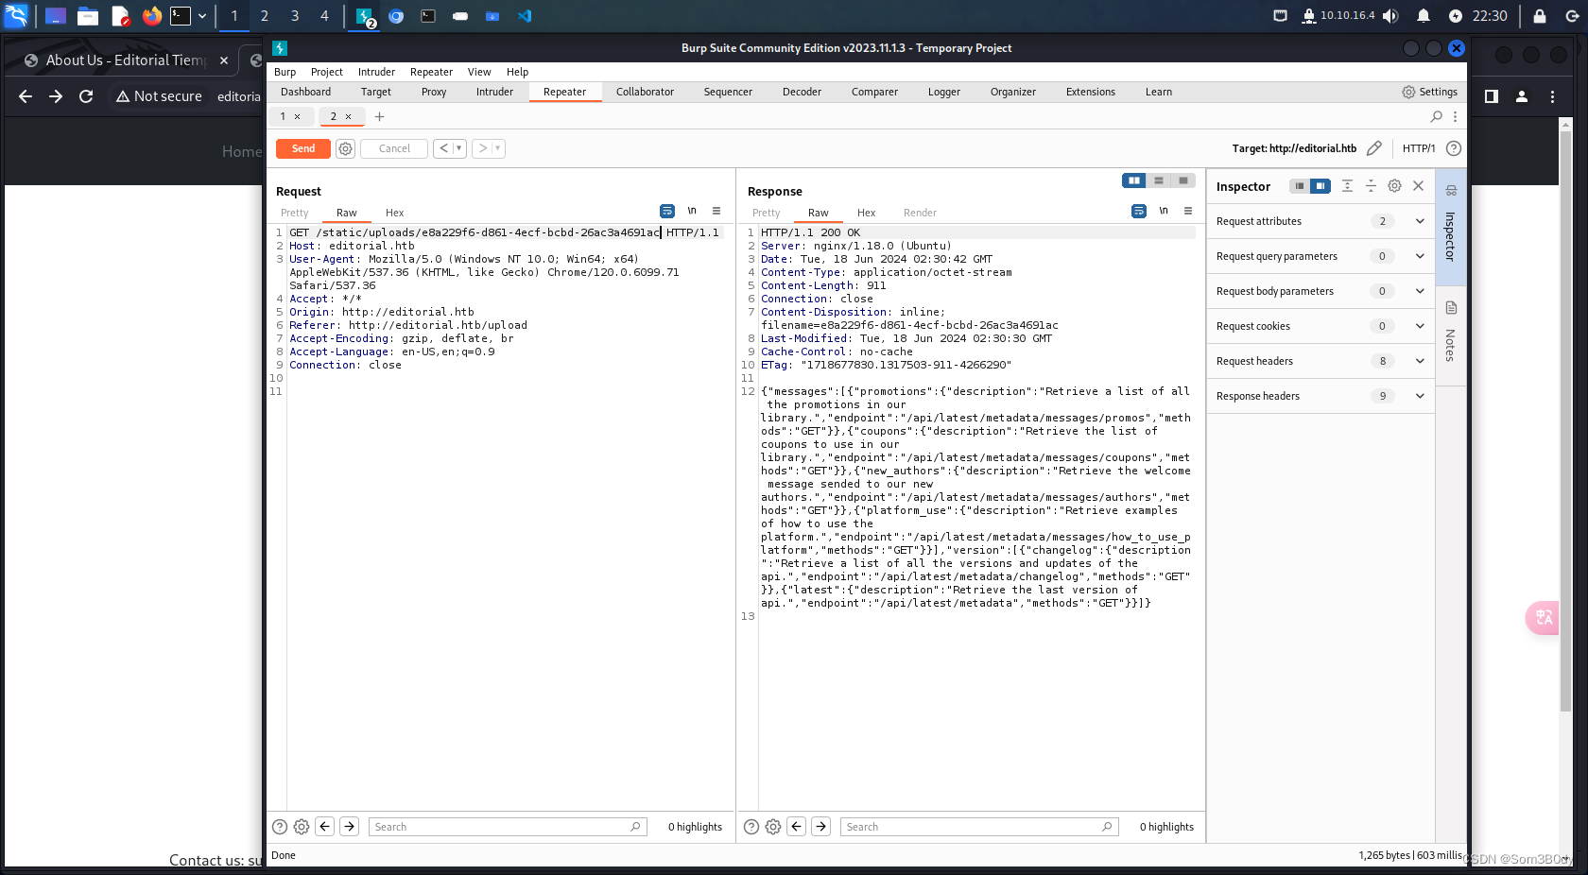The height and width of the screenshot is (875, 1588).
Task: Open request editor hamburger menu
Action: [716, 211]
